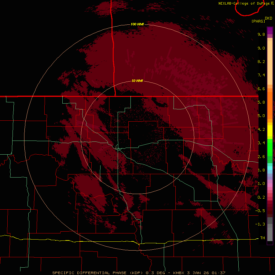
Task: Pick the bright green segment of the color bar
Action: pos(270,148)
